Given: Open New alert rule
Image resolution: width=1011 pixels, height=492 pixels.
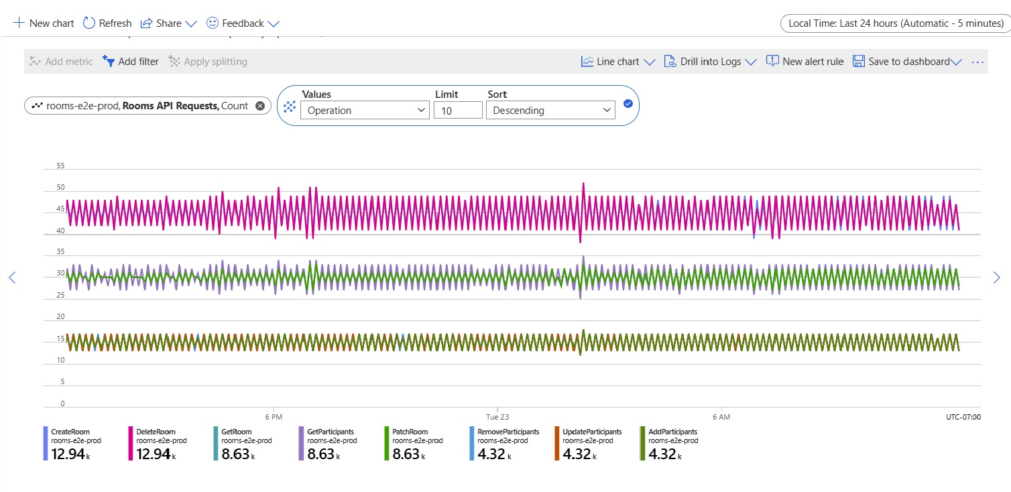Looking at the screenshot, I should point(805,62).
